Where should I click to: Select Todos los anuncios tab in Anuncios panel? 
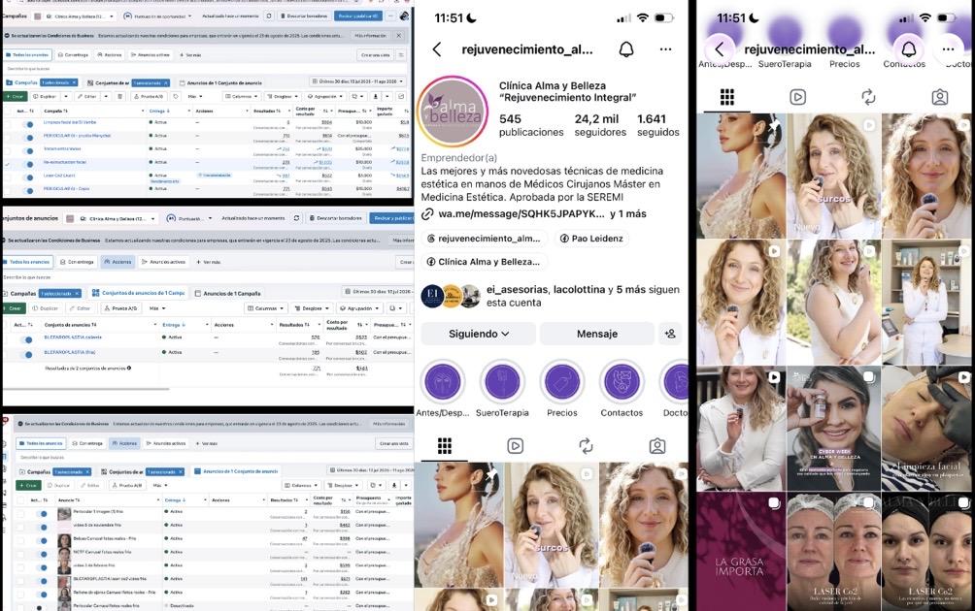coord(41,443)
